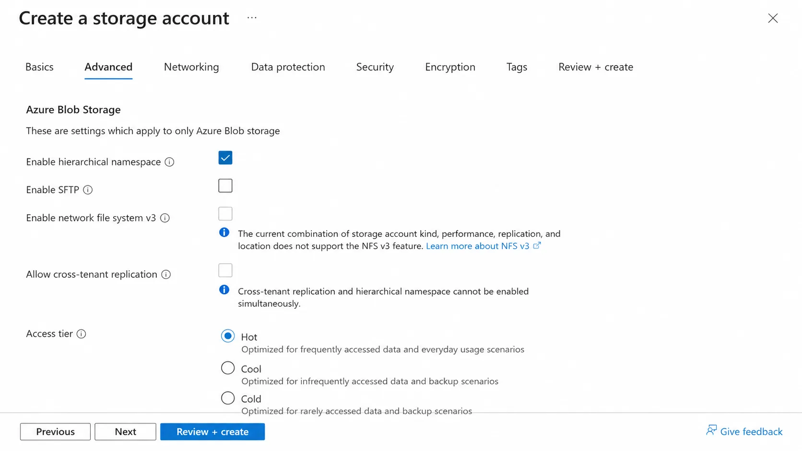This screenshot has width=802, height=451.
Task: Open the ellipsis more options menu
Action: 252,18
